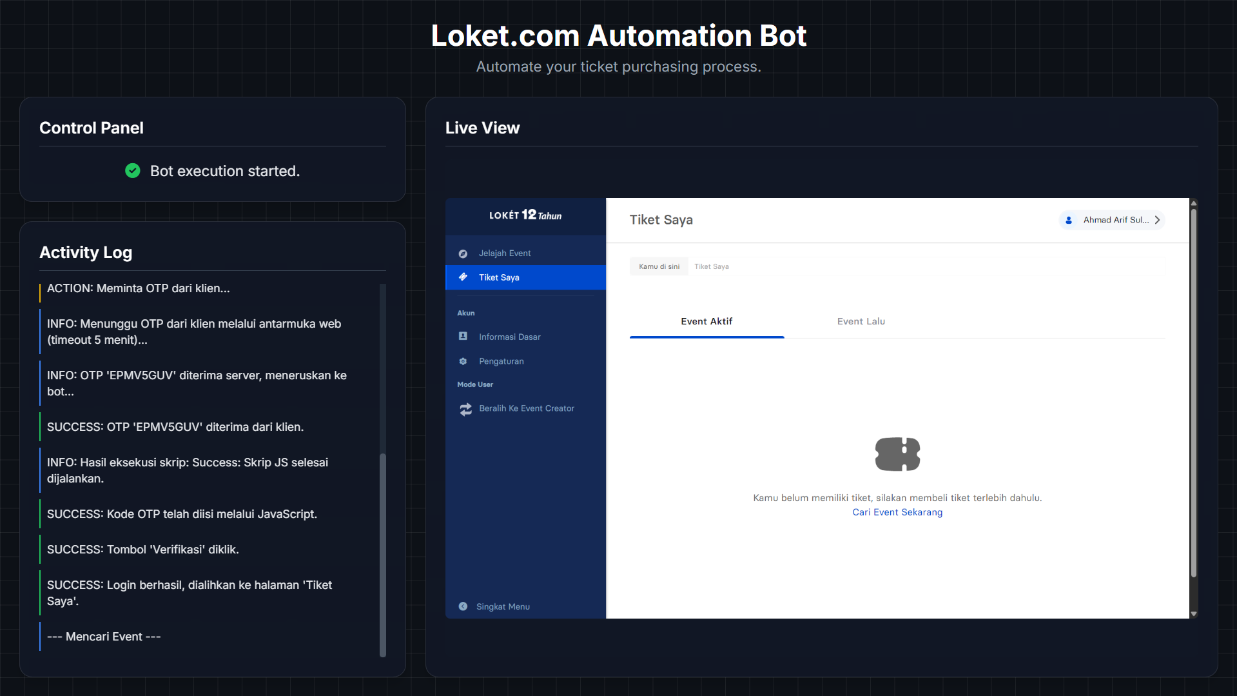Screen dimensions: 1237x696
Task: Click the Informasi Dasar ID-card icon
Action: coord(462,336)
